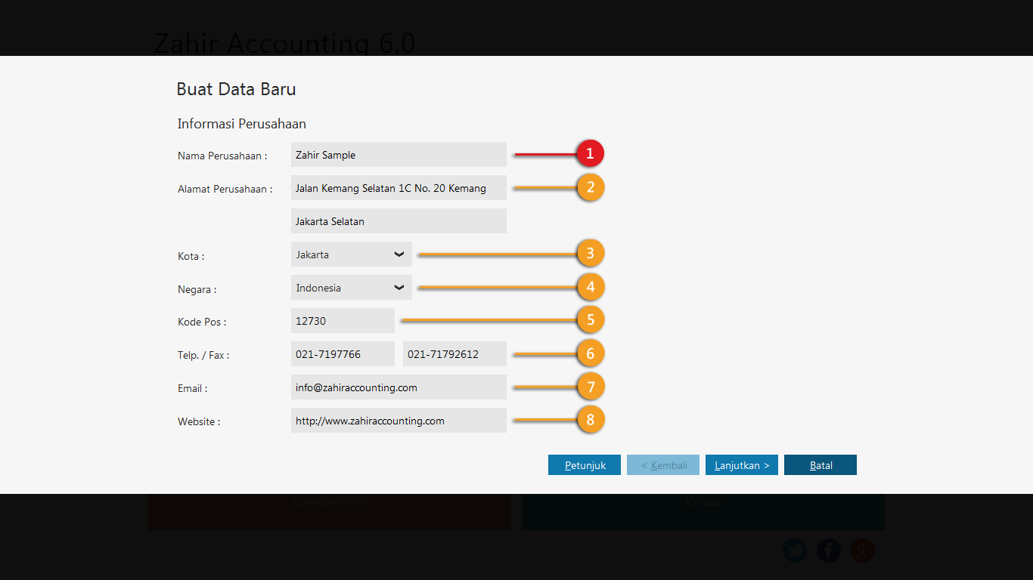1033x580 pixels.
Task: Click the Informasi Perusahaan heading text
Action: coord(242,124)
